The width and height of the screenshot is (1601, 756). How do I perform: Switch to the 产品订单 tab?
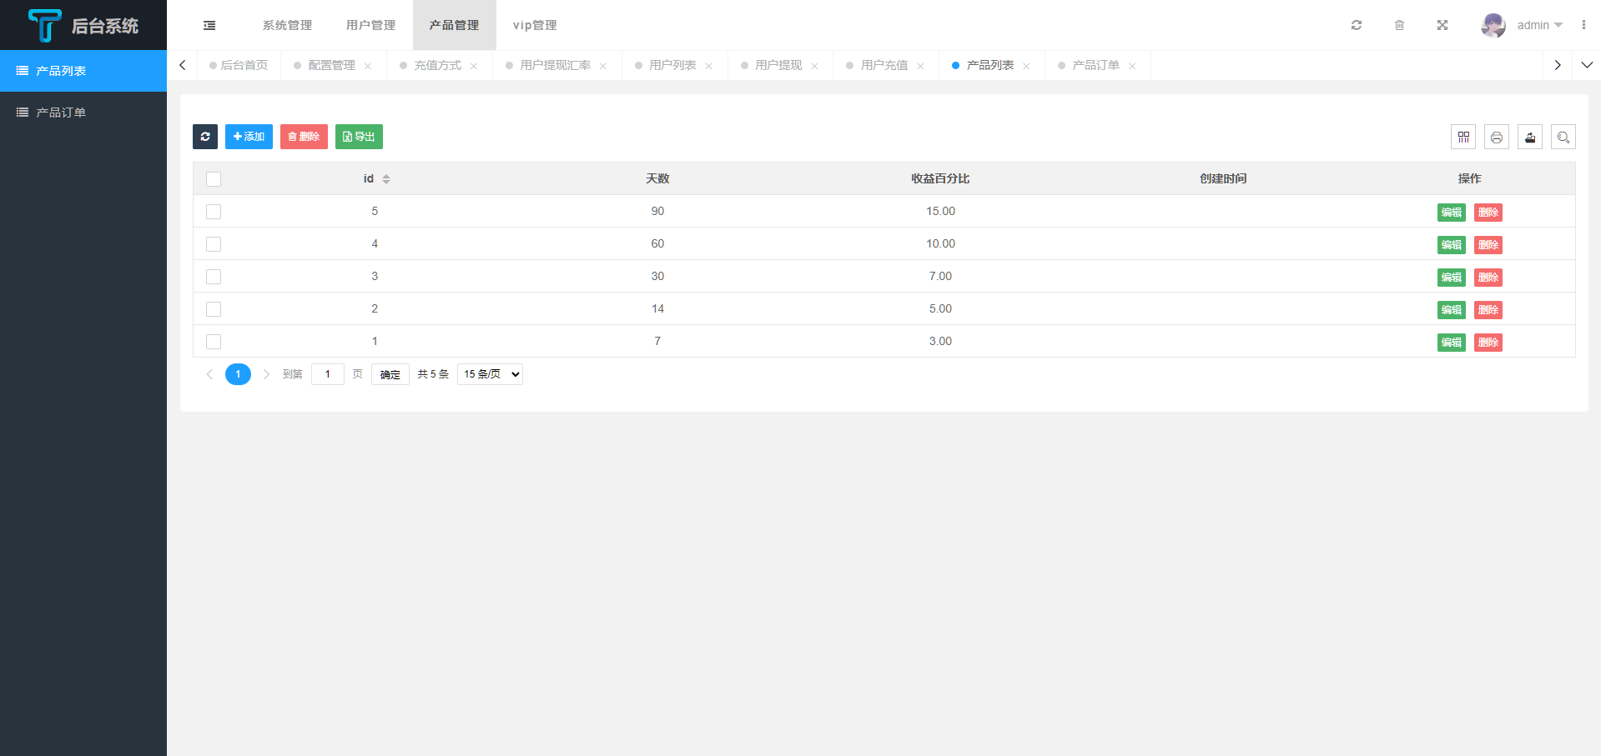coord(1095,65)
